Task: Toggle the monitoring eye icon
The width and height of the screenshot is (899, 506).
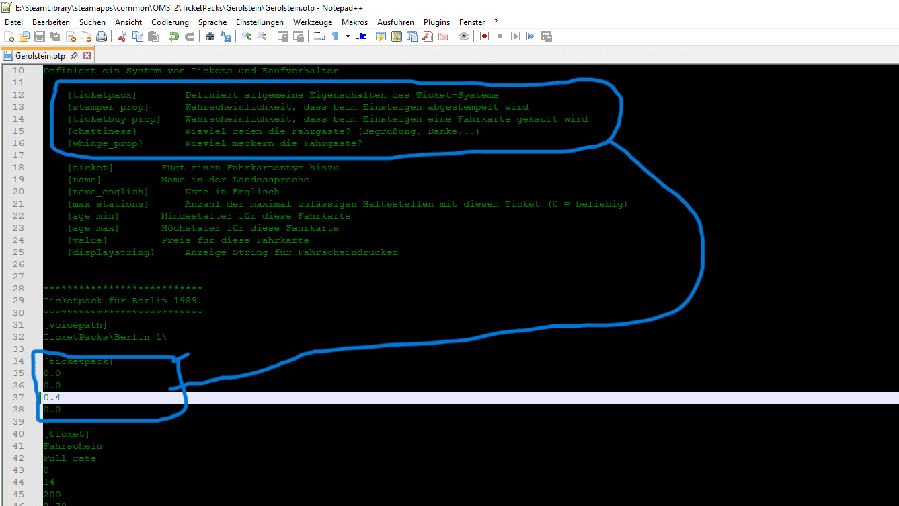Action: [464, 36]
